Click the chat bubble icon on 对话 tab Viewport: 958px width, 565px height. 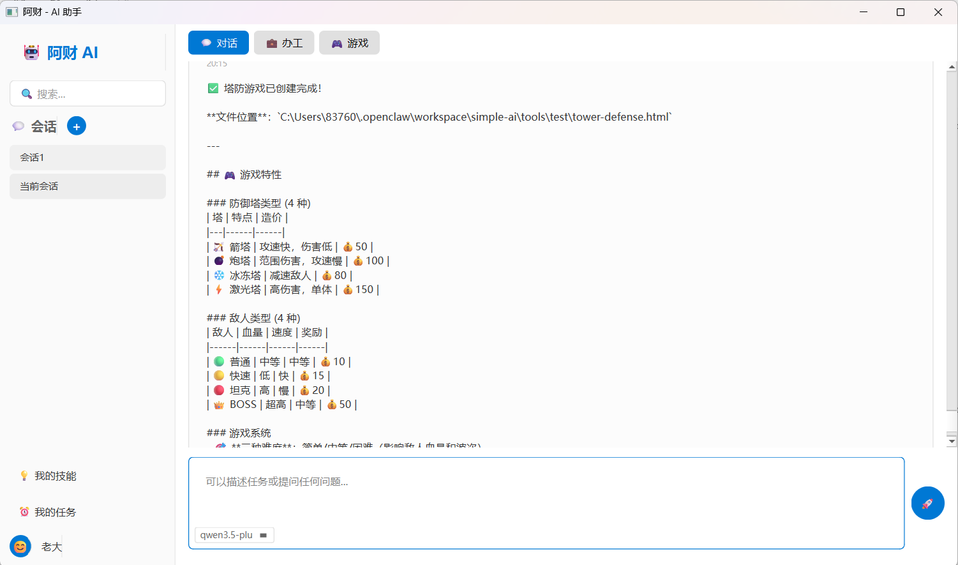coord(205,42)
